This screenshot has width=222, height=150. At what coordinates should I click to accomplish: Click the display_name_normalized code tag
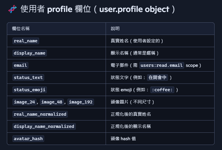[x=44, y=126]
